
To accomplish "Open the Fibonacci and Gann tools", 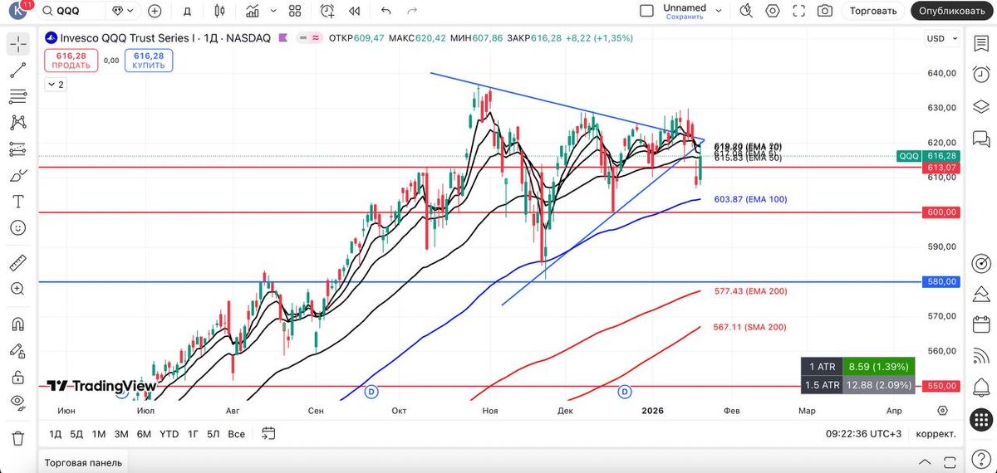I will tap(18, 97).
